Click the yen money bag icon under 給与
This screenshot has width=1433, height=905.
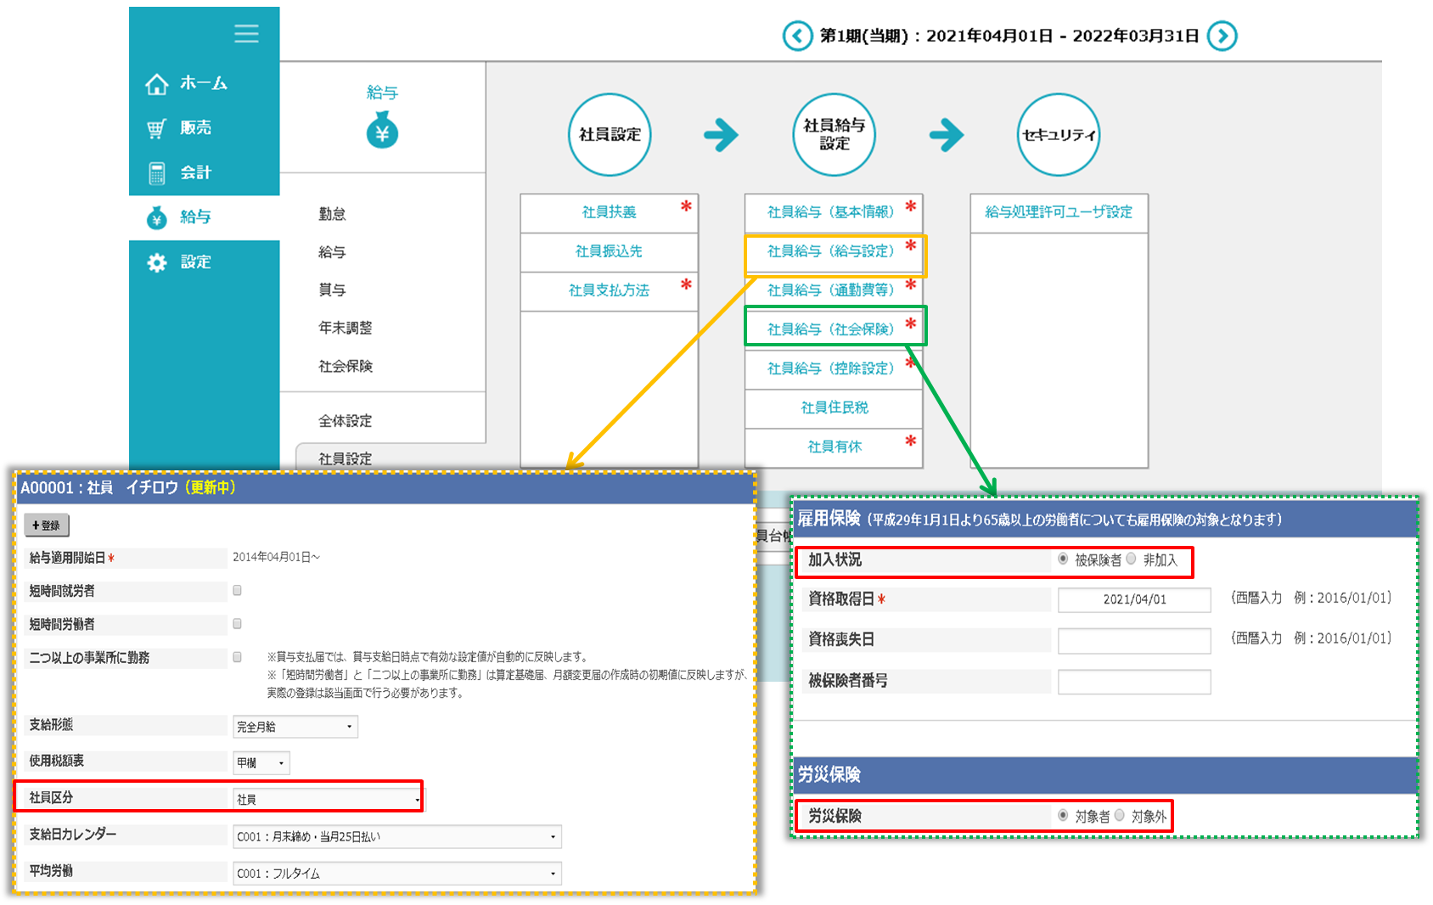(x=382, y=132)
